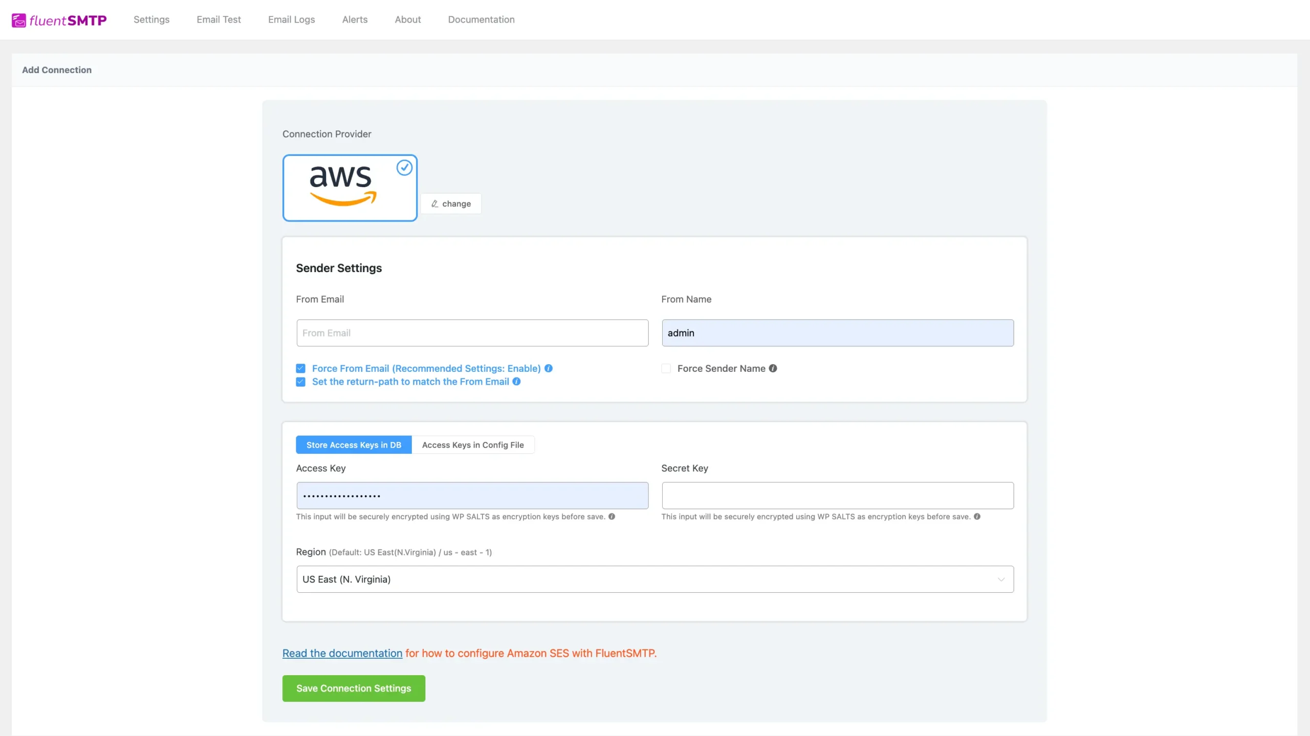
Task: Enable Force Sender Name checkbox
Action: click(x=666, y=368)
